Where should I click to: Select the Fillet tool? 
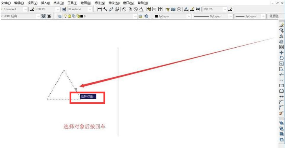click(281, 108)
